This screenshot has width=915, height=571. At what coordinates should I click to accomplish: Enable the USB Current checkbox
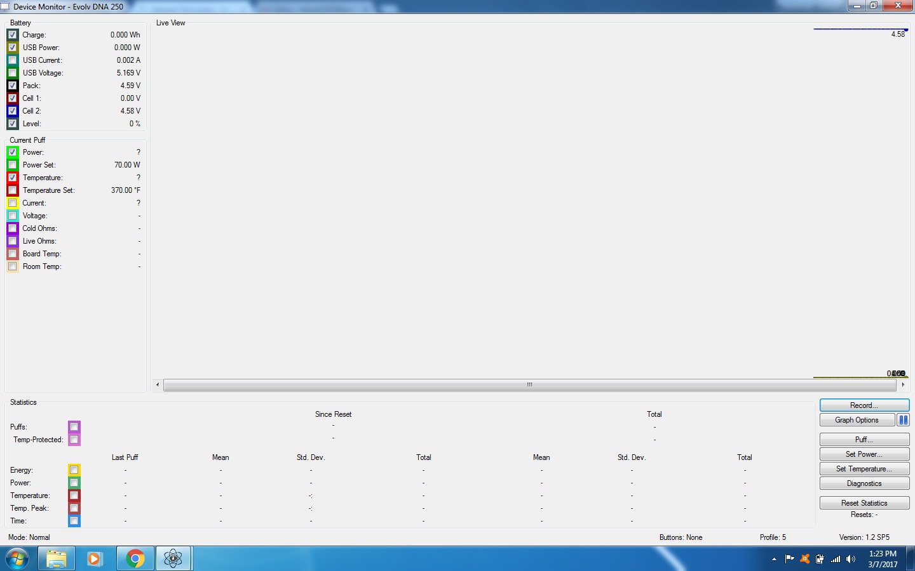click(x=13, y=60)
